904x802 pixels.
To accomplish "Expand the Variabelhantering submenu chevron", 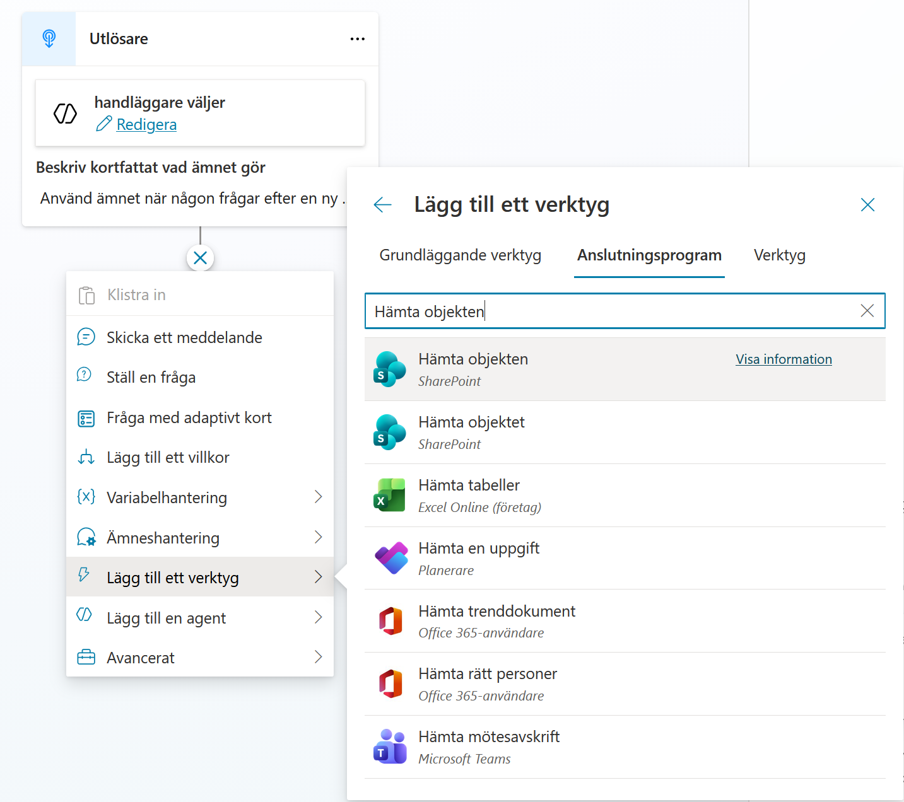I will tap(319, 497).
